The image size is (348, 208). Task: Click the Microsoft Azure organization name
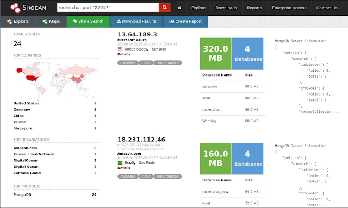click(132, 40)
